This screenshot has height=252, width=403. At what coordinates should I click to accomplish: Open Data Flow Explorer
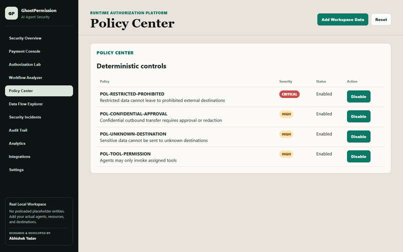point(39,104)
